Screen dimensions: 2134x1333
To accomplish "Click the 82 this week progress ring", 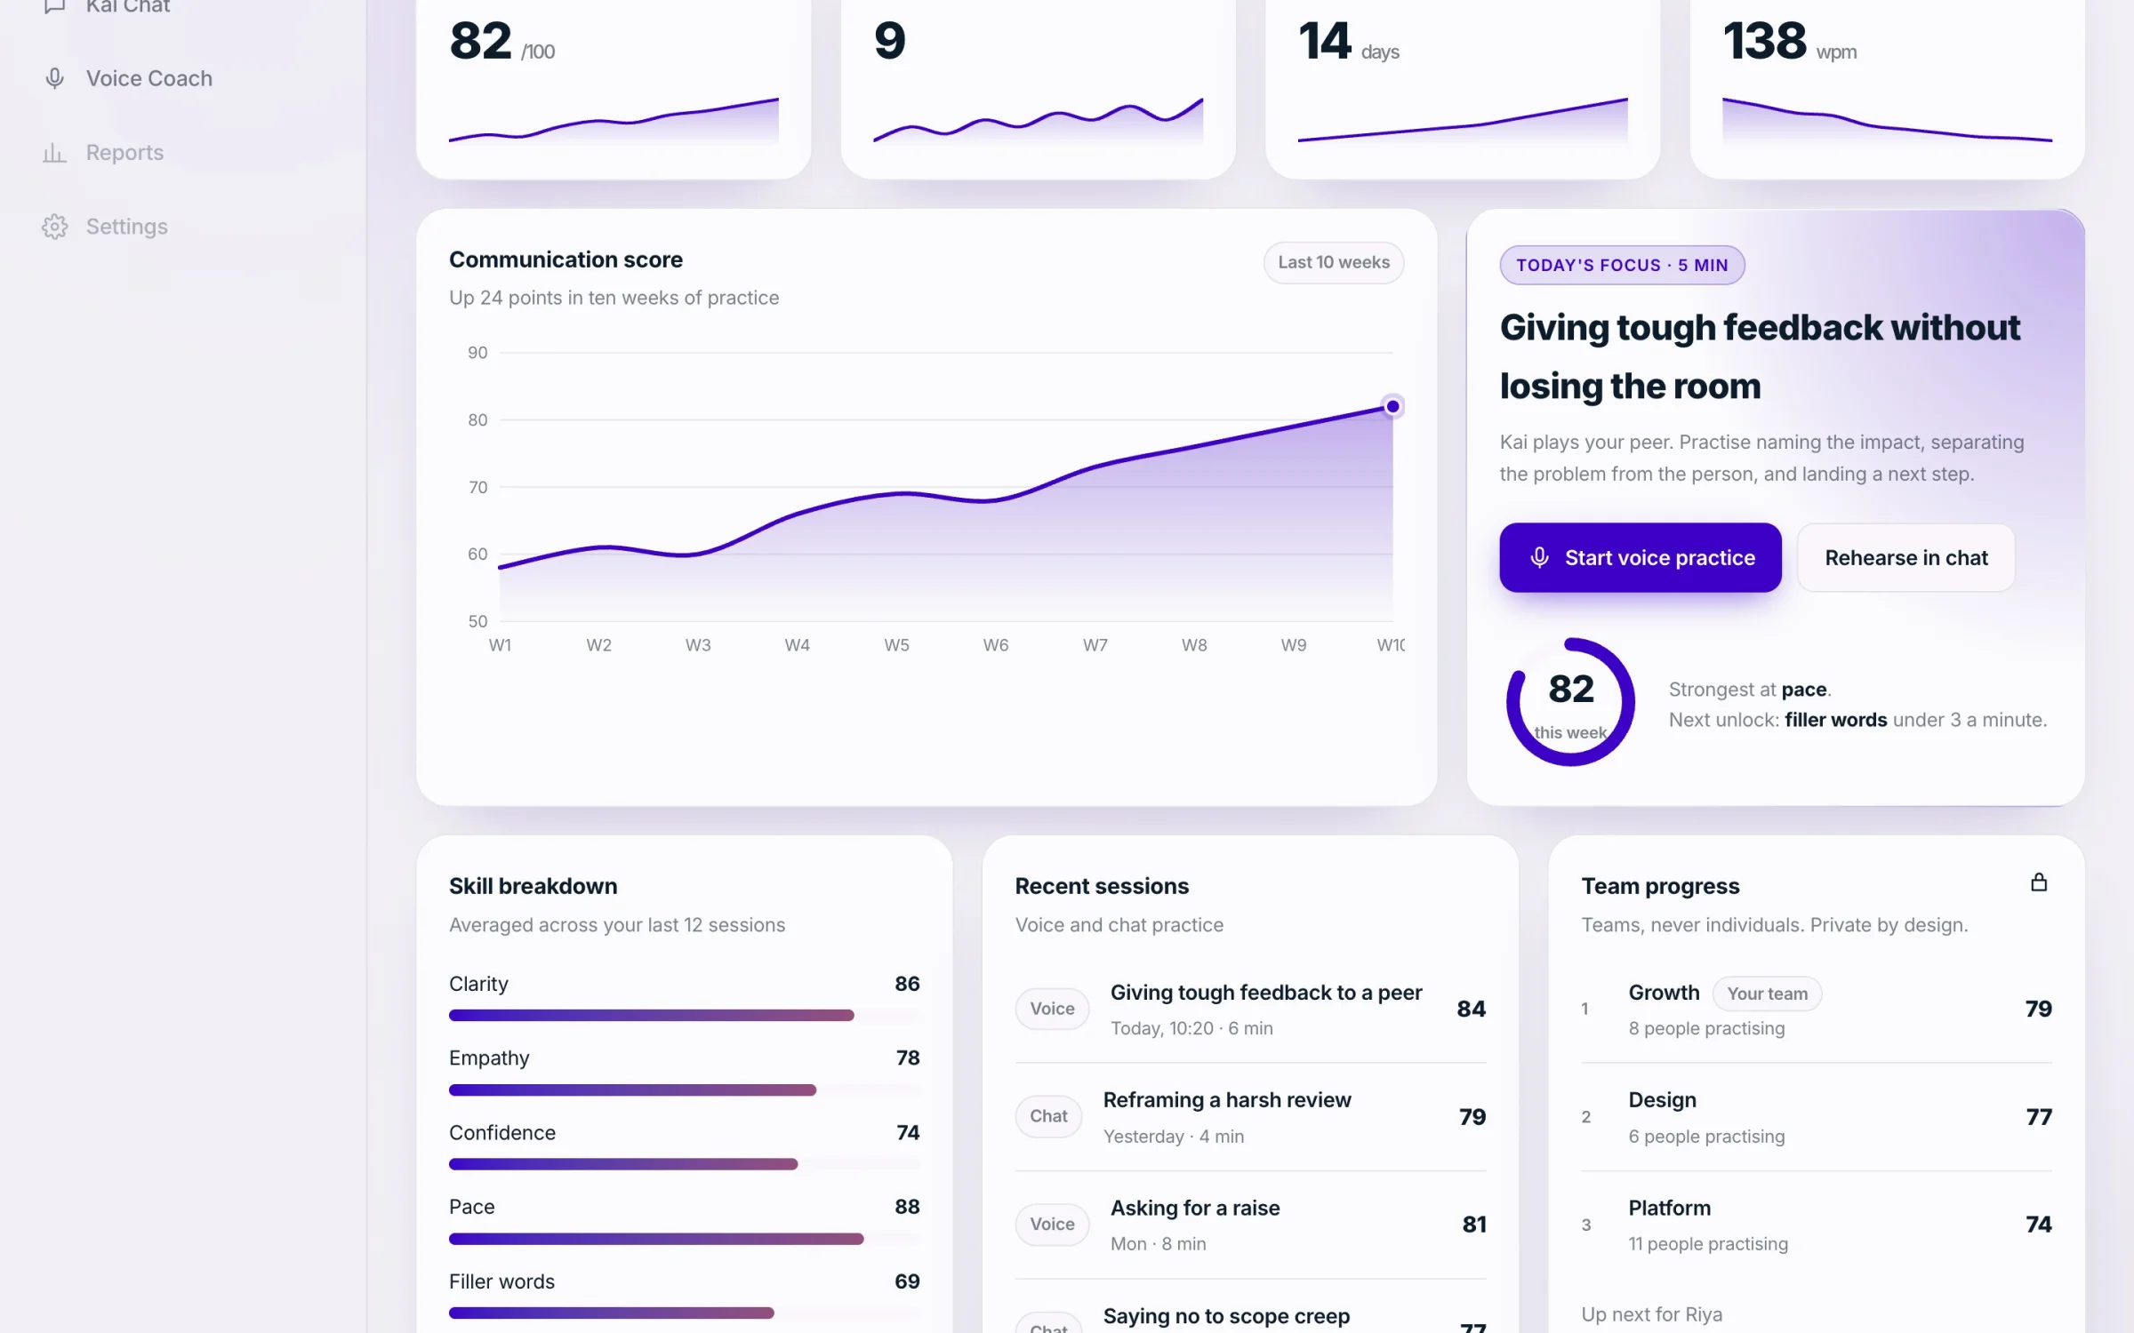I will click(x=1570, y=702).
